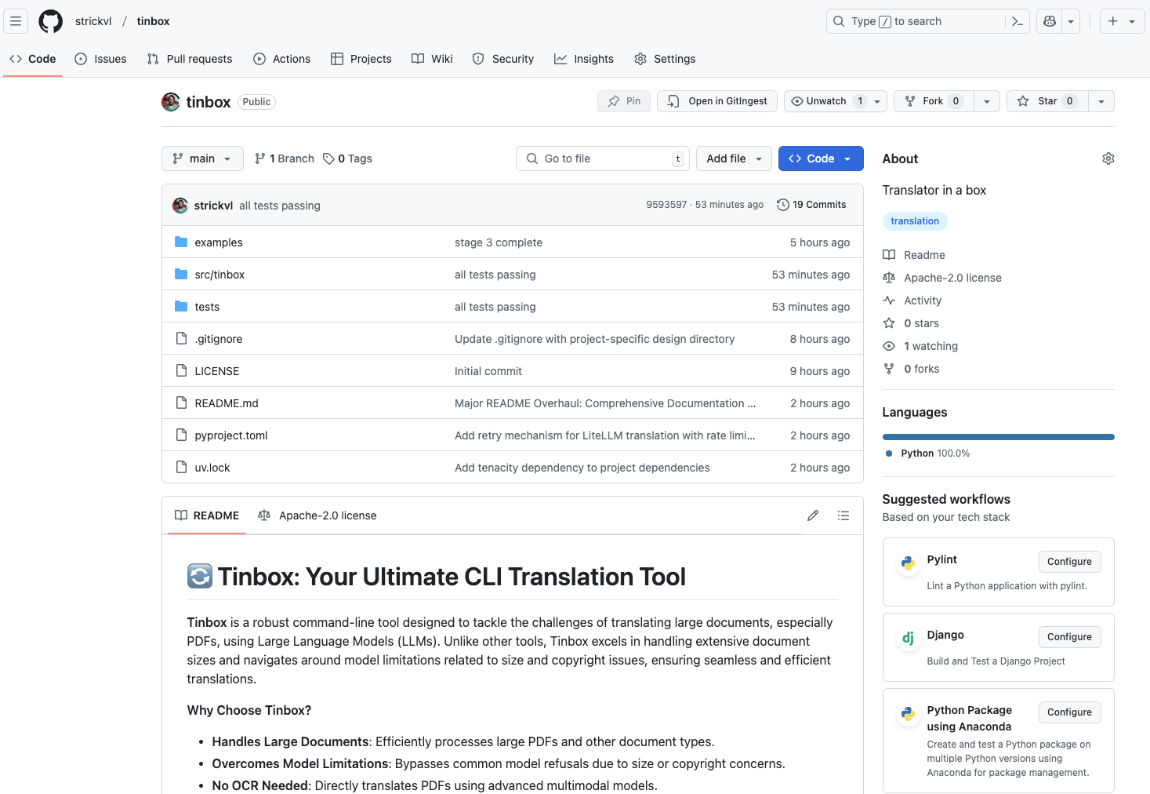
Task: Open the Copilot icon in header
Action: point(1050,21)
